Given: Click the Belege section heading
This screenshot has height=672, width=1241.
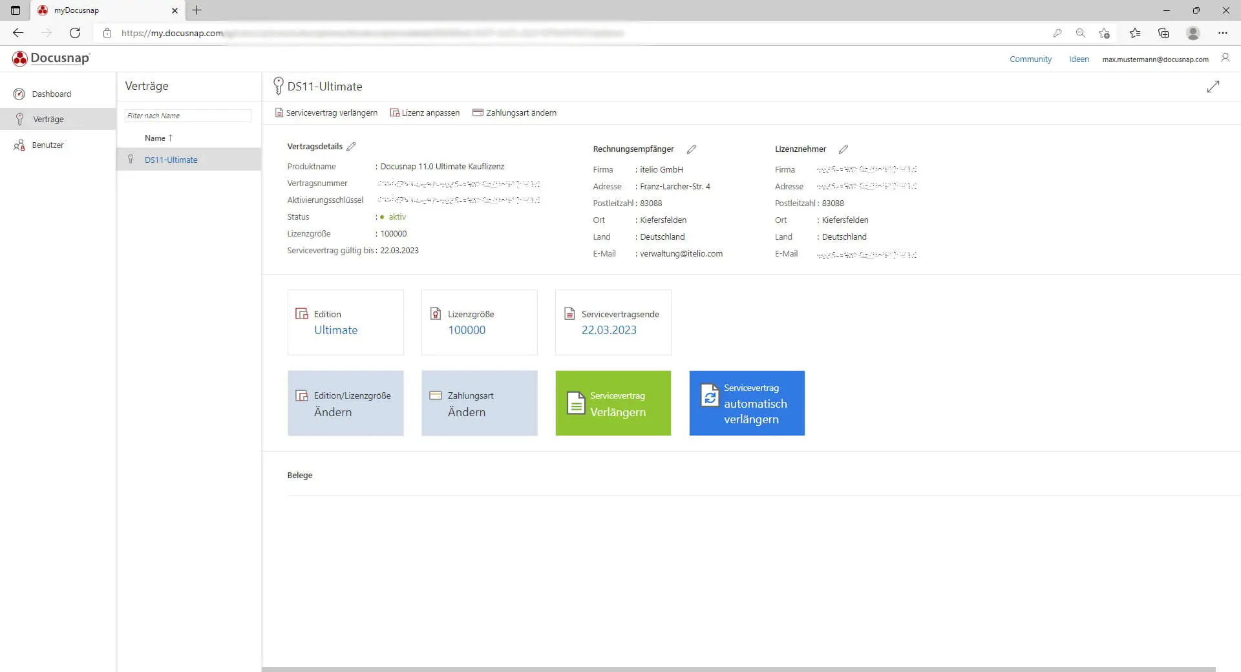Looking at the screenshot, I should click(300, 476).
